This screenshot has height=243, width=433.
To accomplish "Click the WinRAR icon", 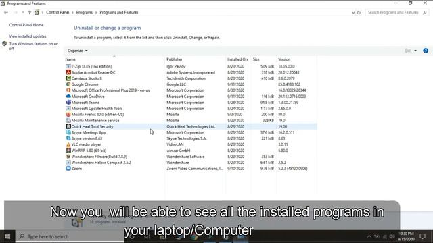I will click(x=68, y=151).
